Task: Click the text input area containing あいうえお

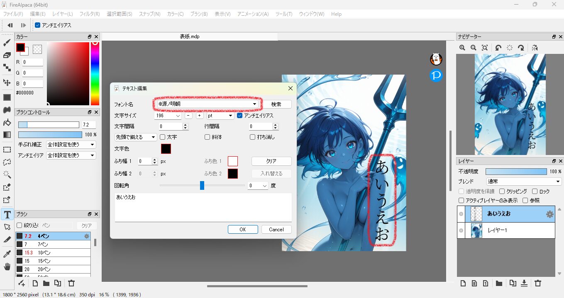Action: (203, 207)
